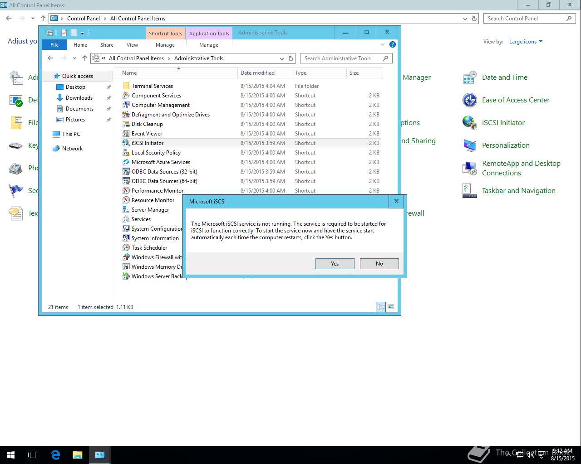Open Pictures in navigation pane
Screen dimensions: 581x464
coord(75,120)
